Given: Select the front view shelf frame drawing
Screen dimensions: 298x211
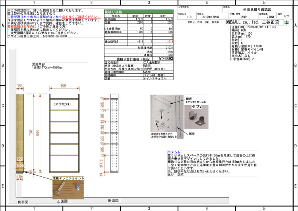Looking at the screenshot, I should click(64, 133).
